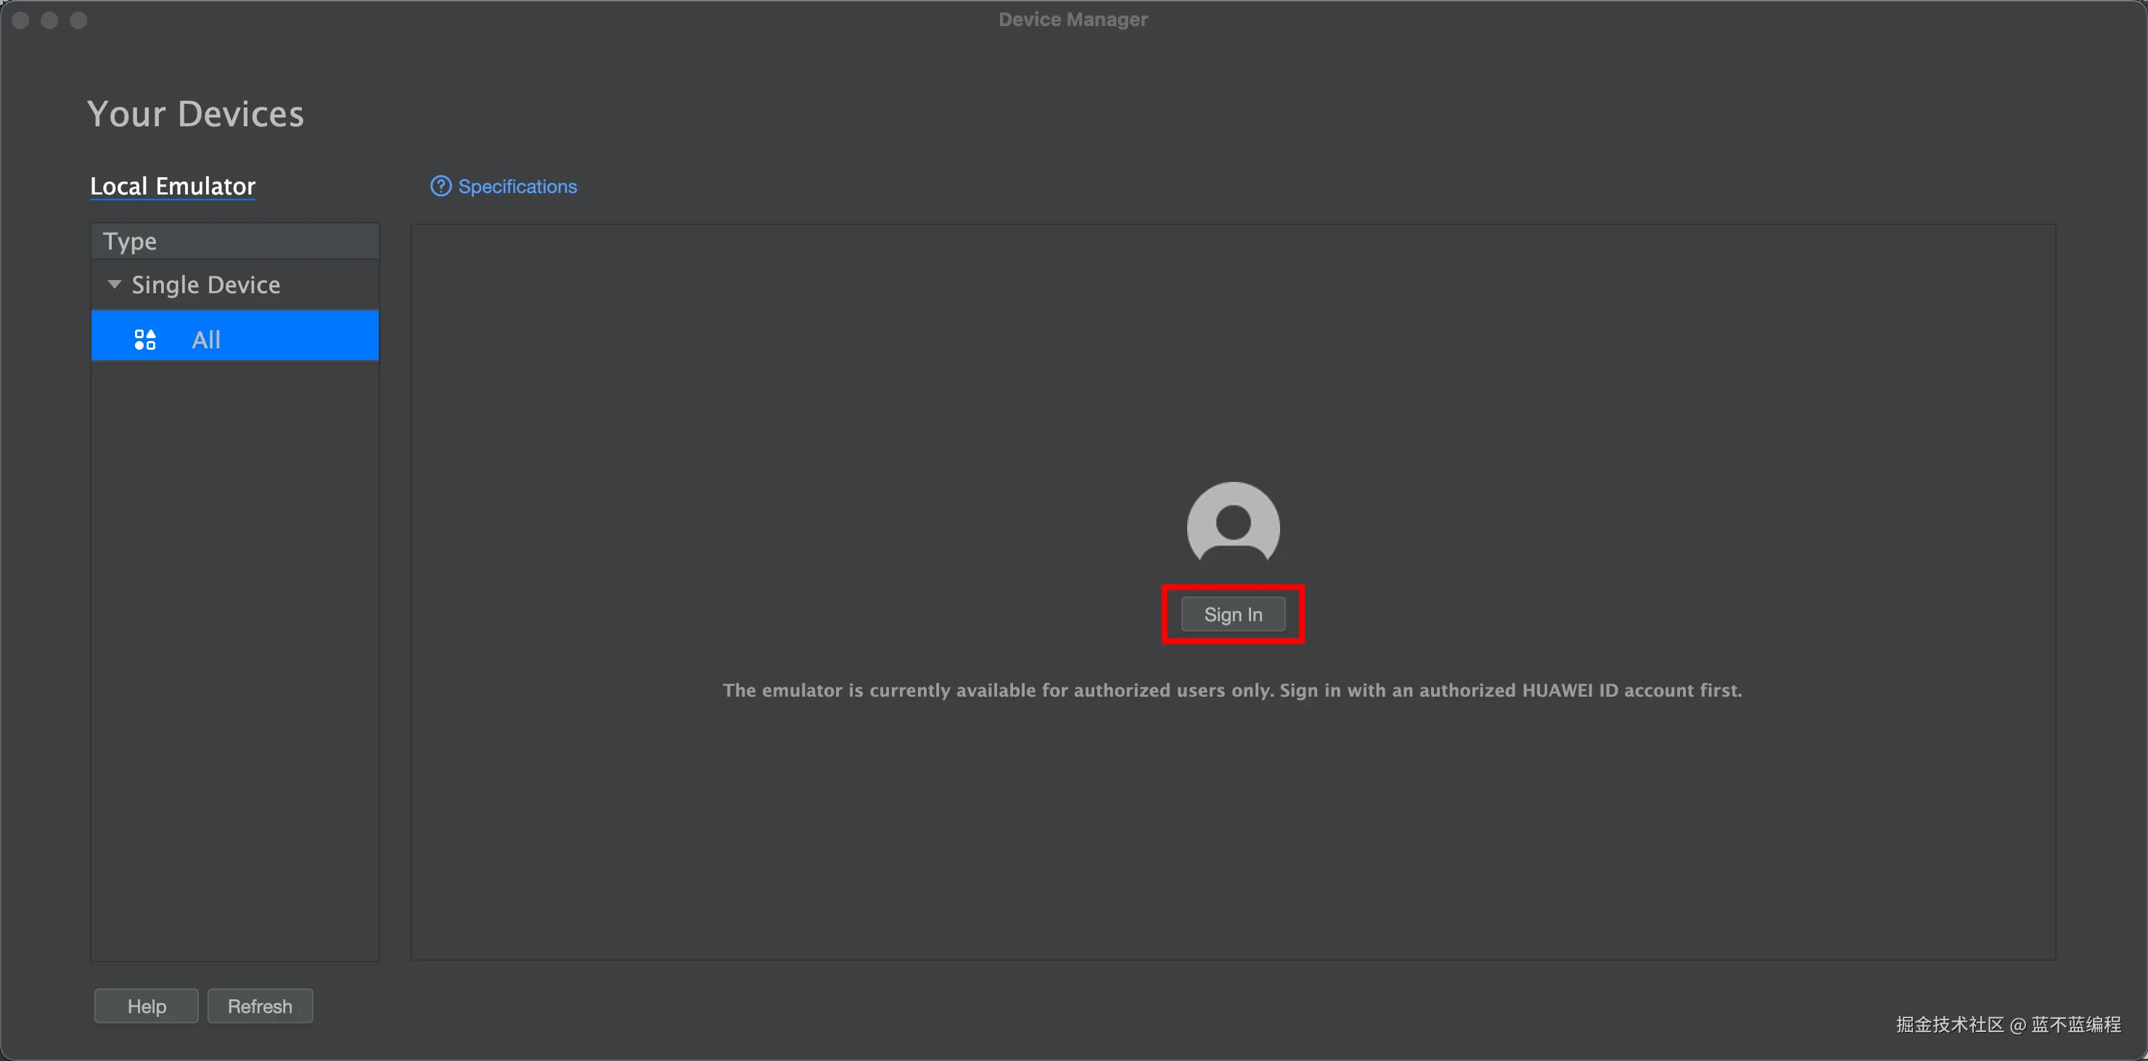Collapse the Single Device disclosure triangle
The width and height of the screenshot is (2148, 1061).
coord(114,284)
